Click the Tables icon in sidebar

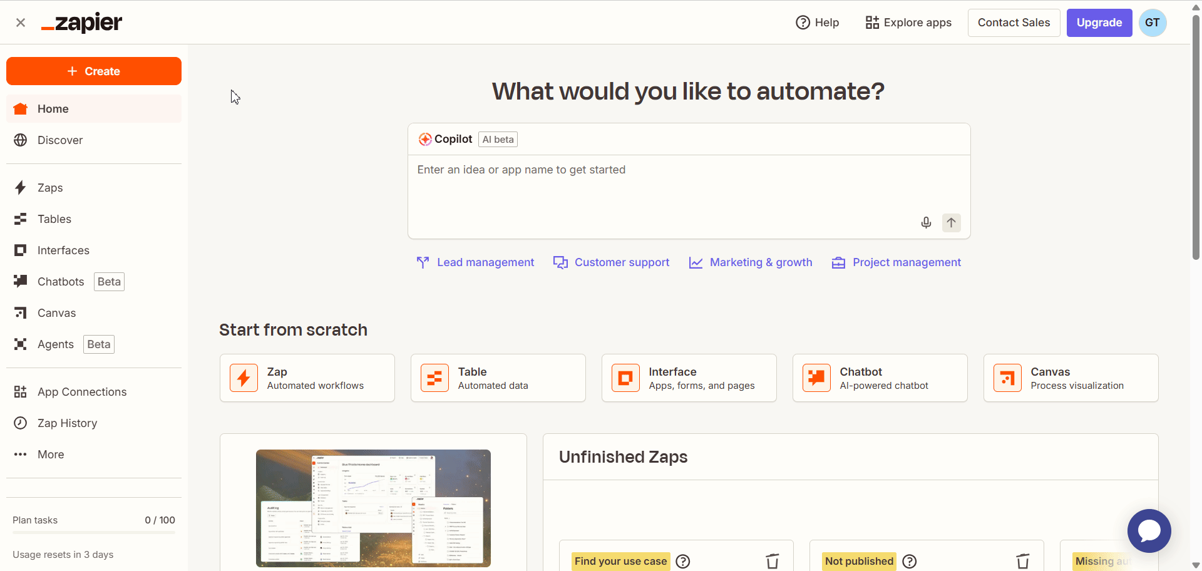point(21,219)
